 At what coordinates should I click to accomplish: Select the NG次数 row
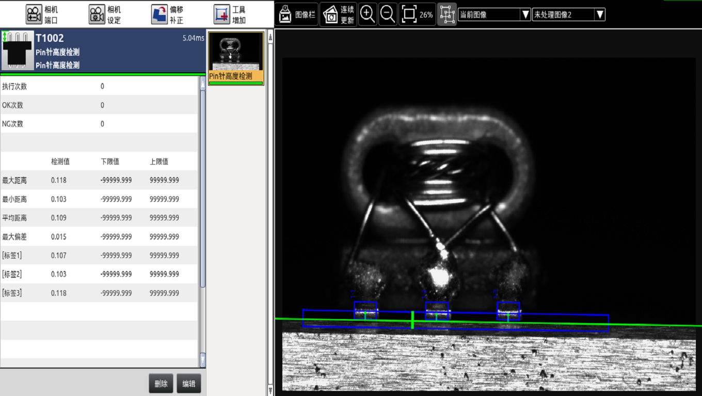coord(99,124)
